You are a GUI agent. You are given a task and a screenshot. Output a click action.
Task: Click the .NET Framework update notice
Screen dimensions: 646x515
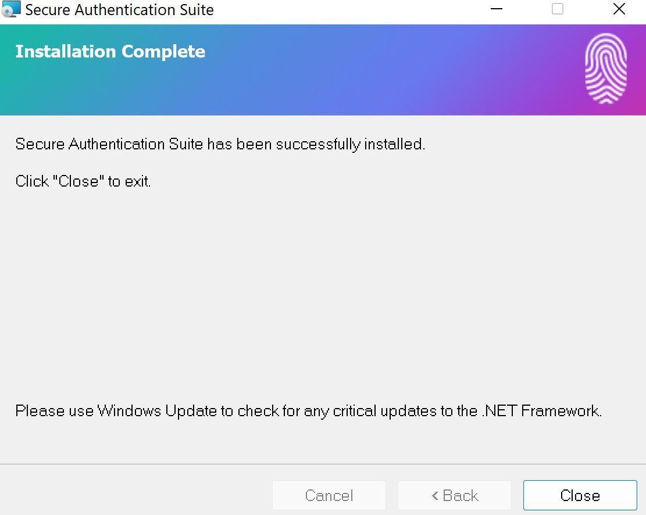click(309, 411)
